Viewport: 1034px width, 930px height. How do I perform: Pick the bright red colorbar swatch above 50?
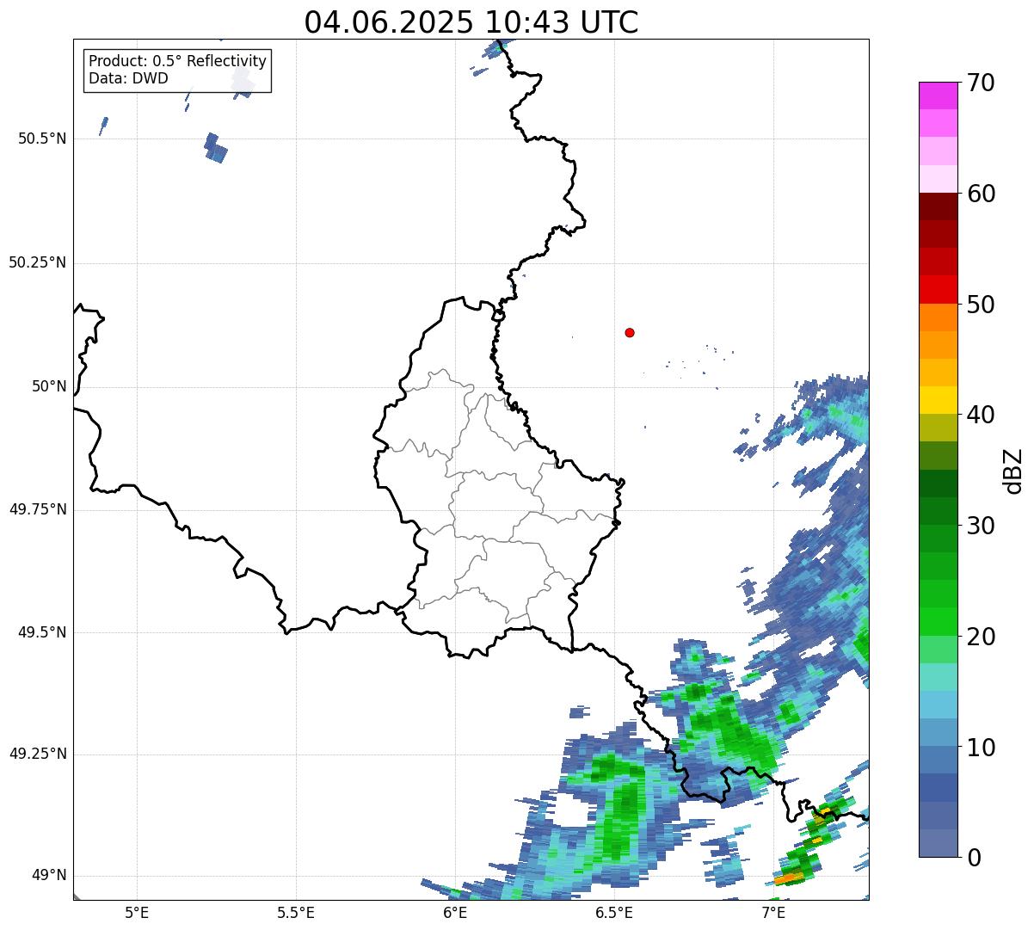[938, 290]
